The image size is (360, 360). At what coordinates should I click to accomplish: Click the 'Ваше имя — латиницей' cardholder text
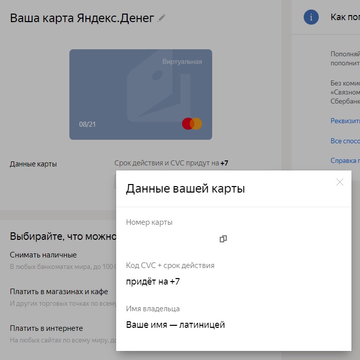coord(175,325)
